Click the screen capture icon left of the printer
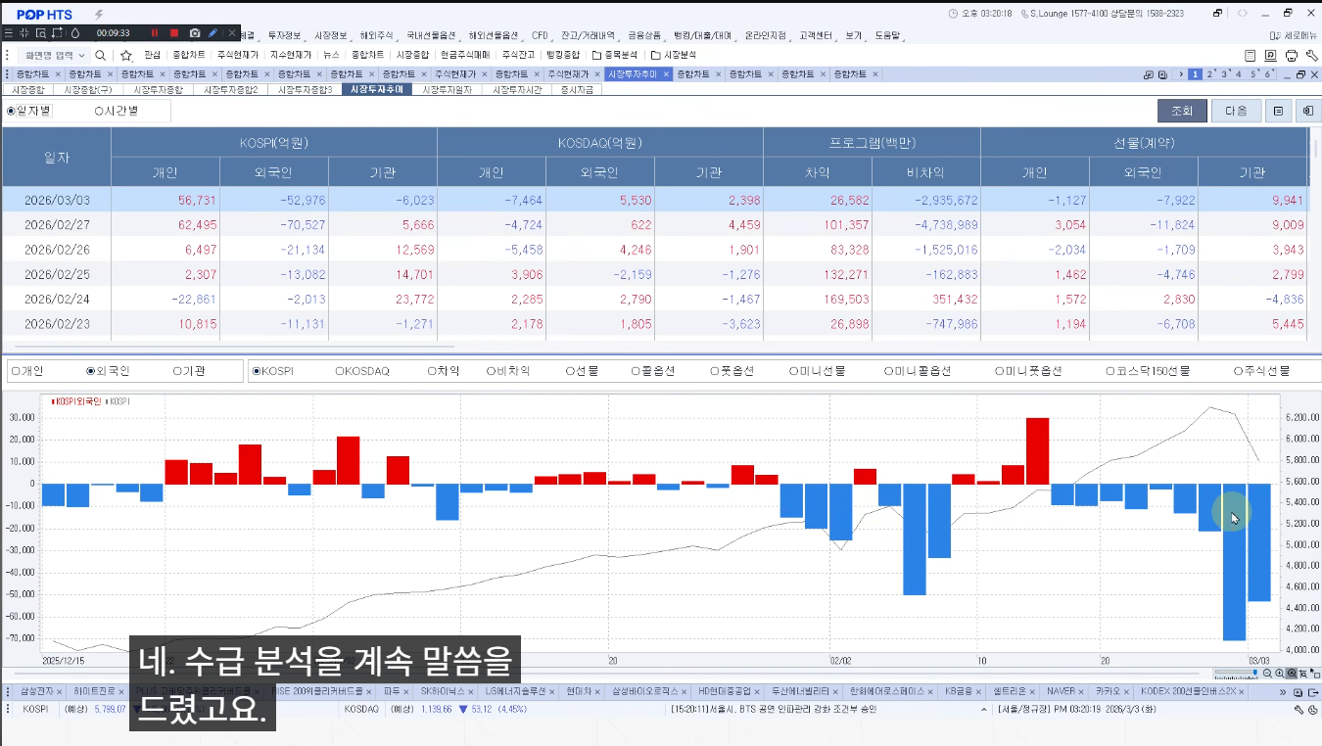Image resolution: width=1322 pixels, height=746 pixels. tap(1270, 56)
